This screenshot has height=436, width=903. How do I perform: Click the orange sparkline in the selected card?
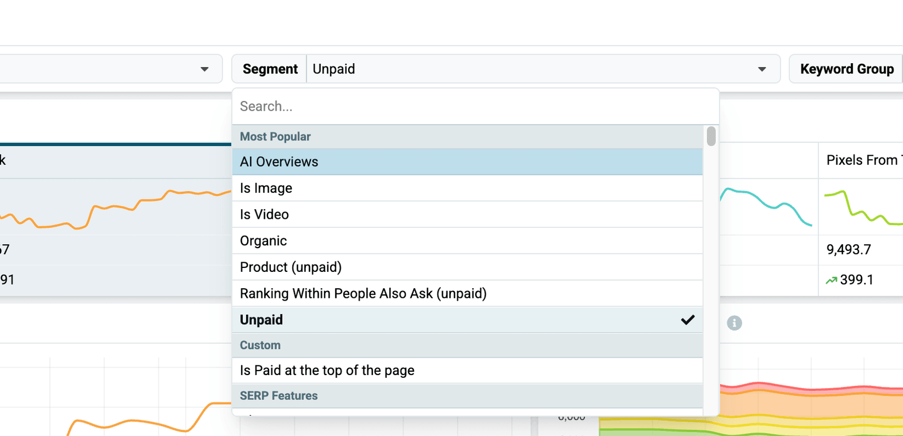click(116, 209)
